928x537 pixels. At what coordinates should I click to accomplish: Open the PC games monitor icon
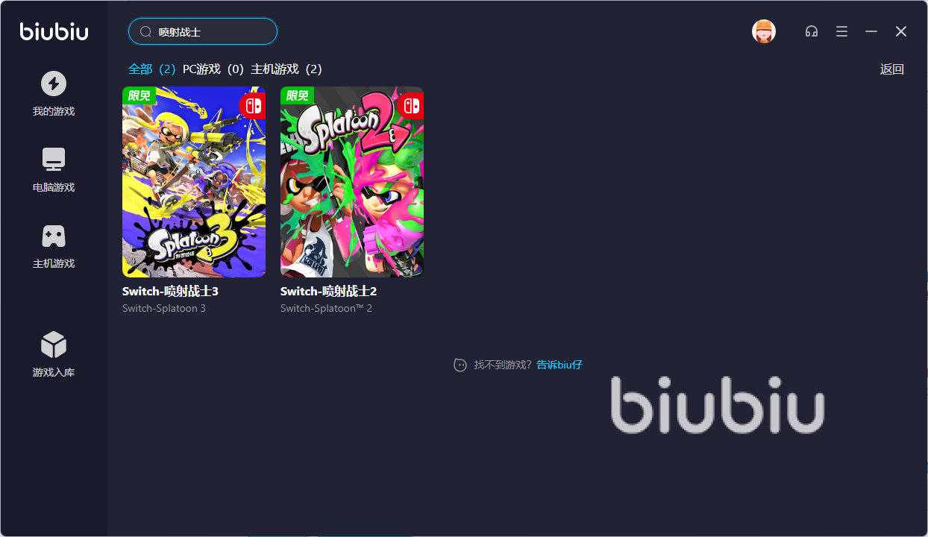click(53, 159)
